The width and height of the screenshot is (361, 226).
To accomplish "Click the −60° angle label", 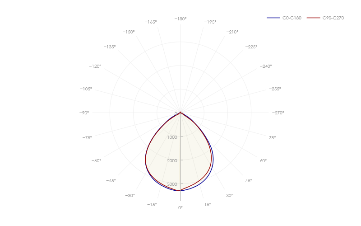I will point(96,160).
